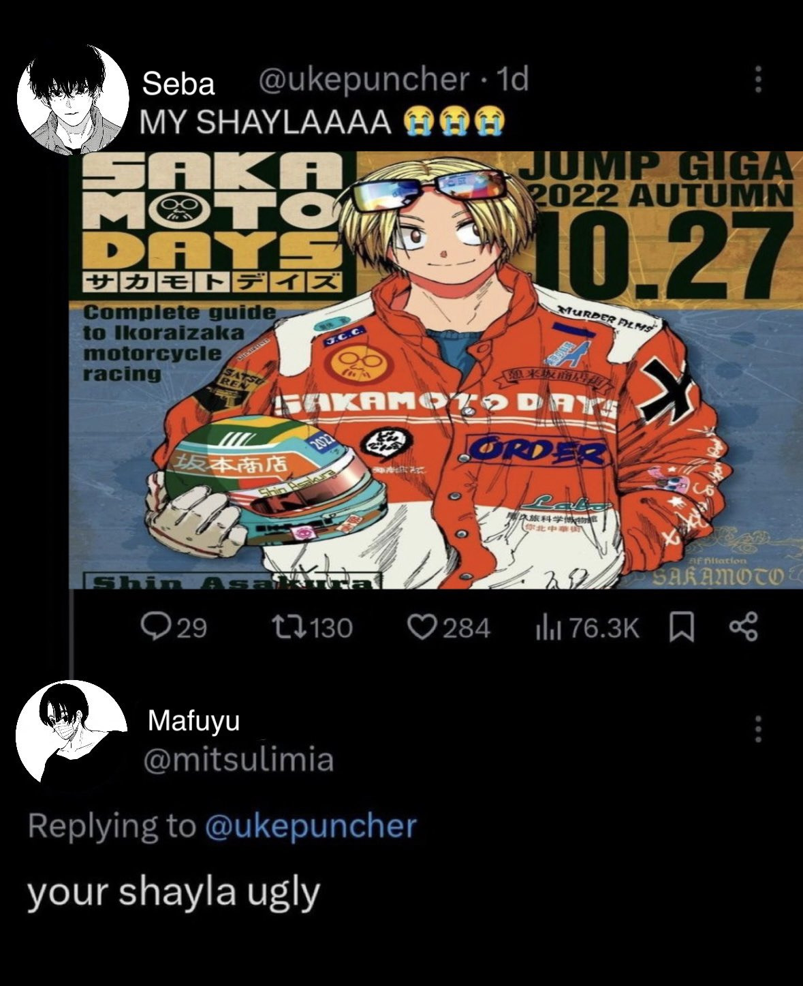Viewport: 803px width, 986px height.
Task: Open the 1d timestamp of tweet
Action: 513,80
